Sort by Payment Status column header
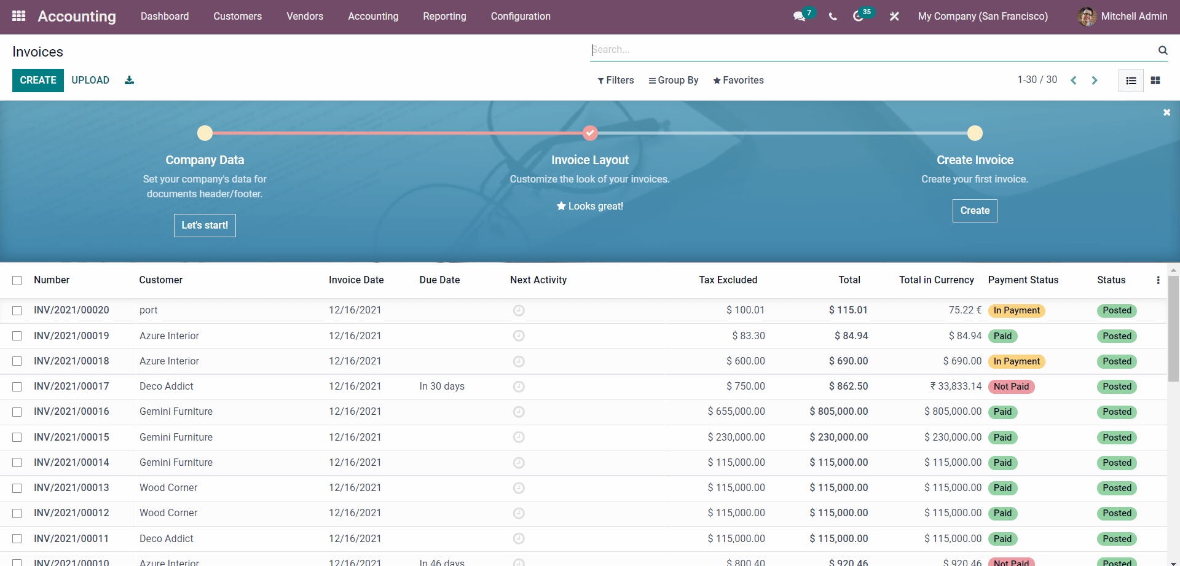 coord(1023,280)
